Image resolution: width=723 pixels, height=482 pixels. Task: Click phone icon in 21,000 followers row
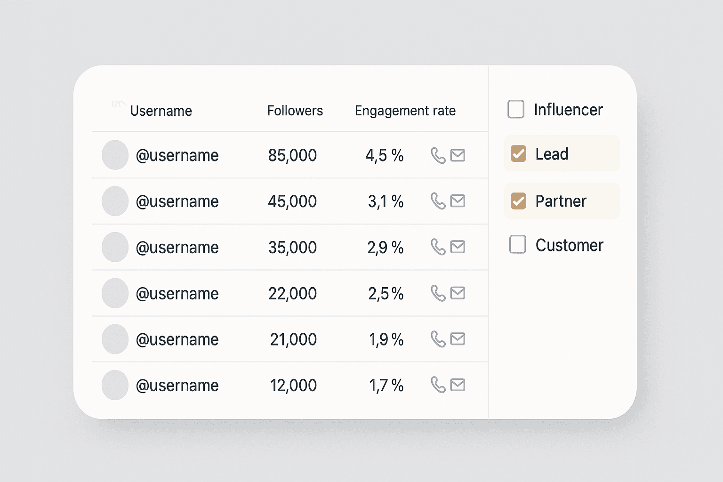tap(438, 339)
